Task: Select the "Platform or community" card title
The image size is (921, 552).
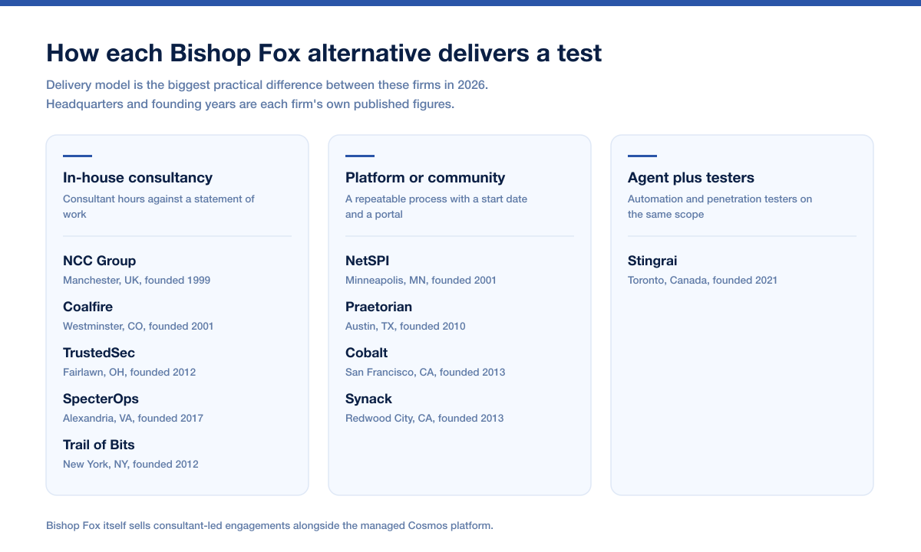Action: pyautogui.click(x=425, y=178)
